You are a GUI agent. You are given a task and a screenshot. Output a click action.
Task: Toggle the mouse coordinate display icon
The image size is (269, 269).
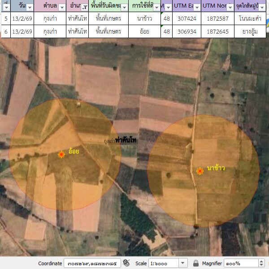[x=126, y=263]
